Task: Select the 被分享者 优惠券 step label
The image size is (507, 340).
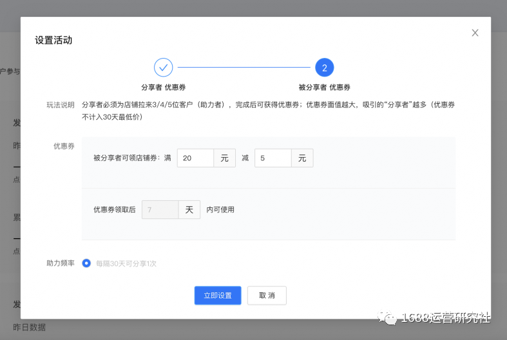Action: [324, 88]
